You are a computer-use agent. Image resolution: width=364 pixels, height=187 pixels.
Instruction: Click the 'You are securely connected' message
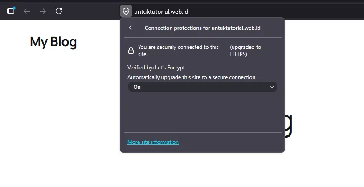pyautogui.click(x=178, y=51)
